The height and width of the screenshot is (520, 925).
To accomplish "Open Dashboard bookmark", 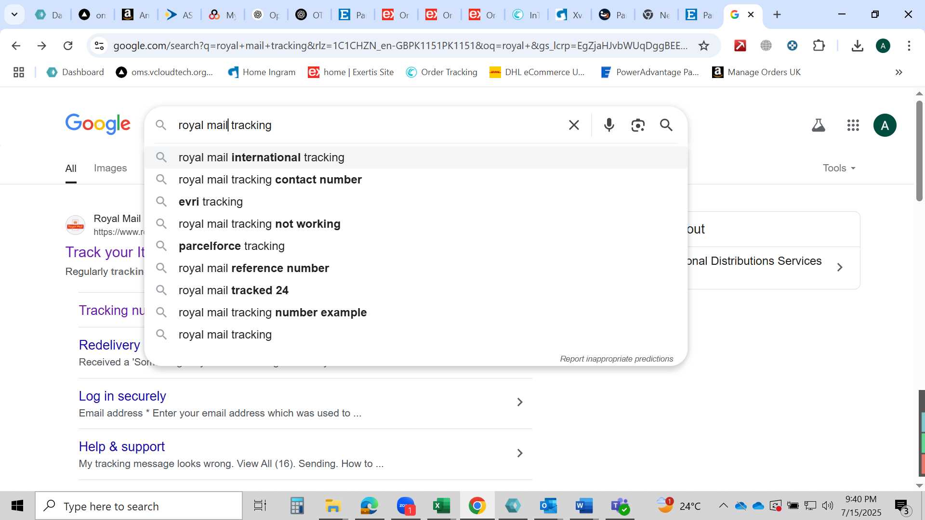I will click(x=75, y=72).
